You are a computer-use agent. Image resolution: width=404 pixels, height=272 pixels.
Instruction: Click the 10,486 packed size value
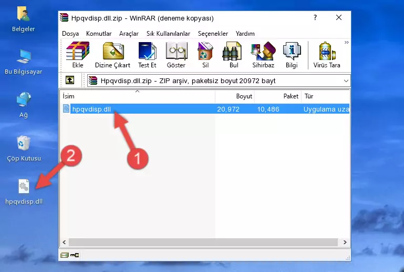click(x=268, y=109)
